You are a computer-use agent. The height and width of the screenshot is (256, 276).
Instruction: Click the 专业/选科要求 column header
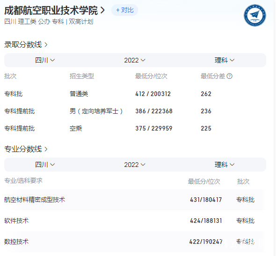click(23, 180)
